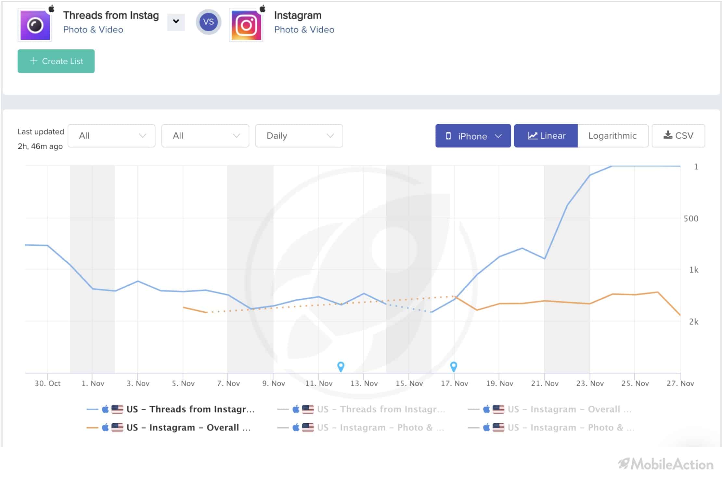The width and height of the screenshot is (722, 485).
Task: Click the Threads from Instagram app icon
Action: click(35, 25)
